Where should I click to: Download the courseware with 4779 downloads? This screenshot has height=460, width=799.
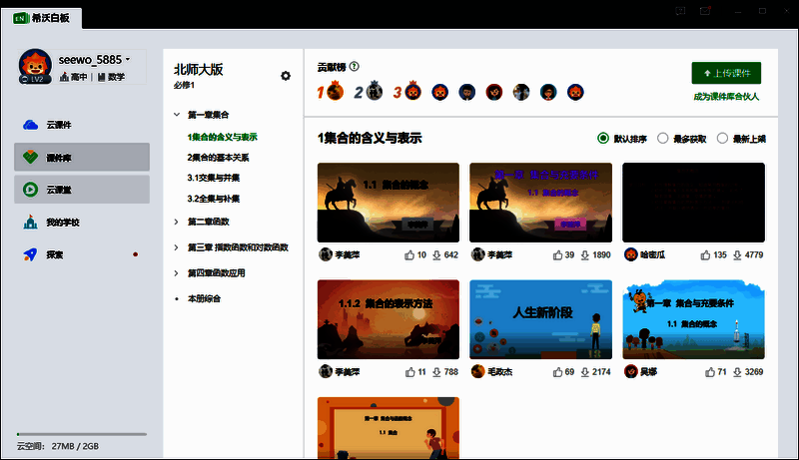737,254
